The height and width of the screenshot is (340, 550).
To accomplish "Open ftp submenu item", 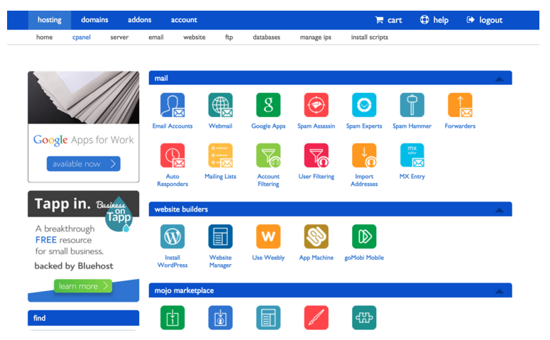I will tap(229, 37).
